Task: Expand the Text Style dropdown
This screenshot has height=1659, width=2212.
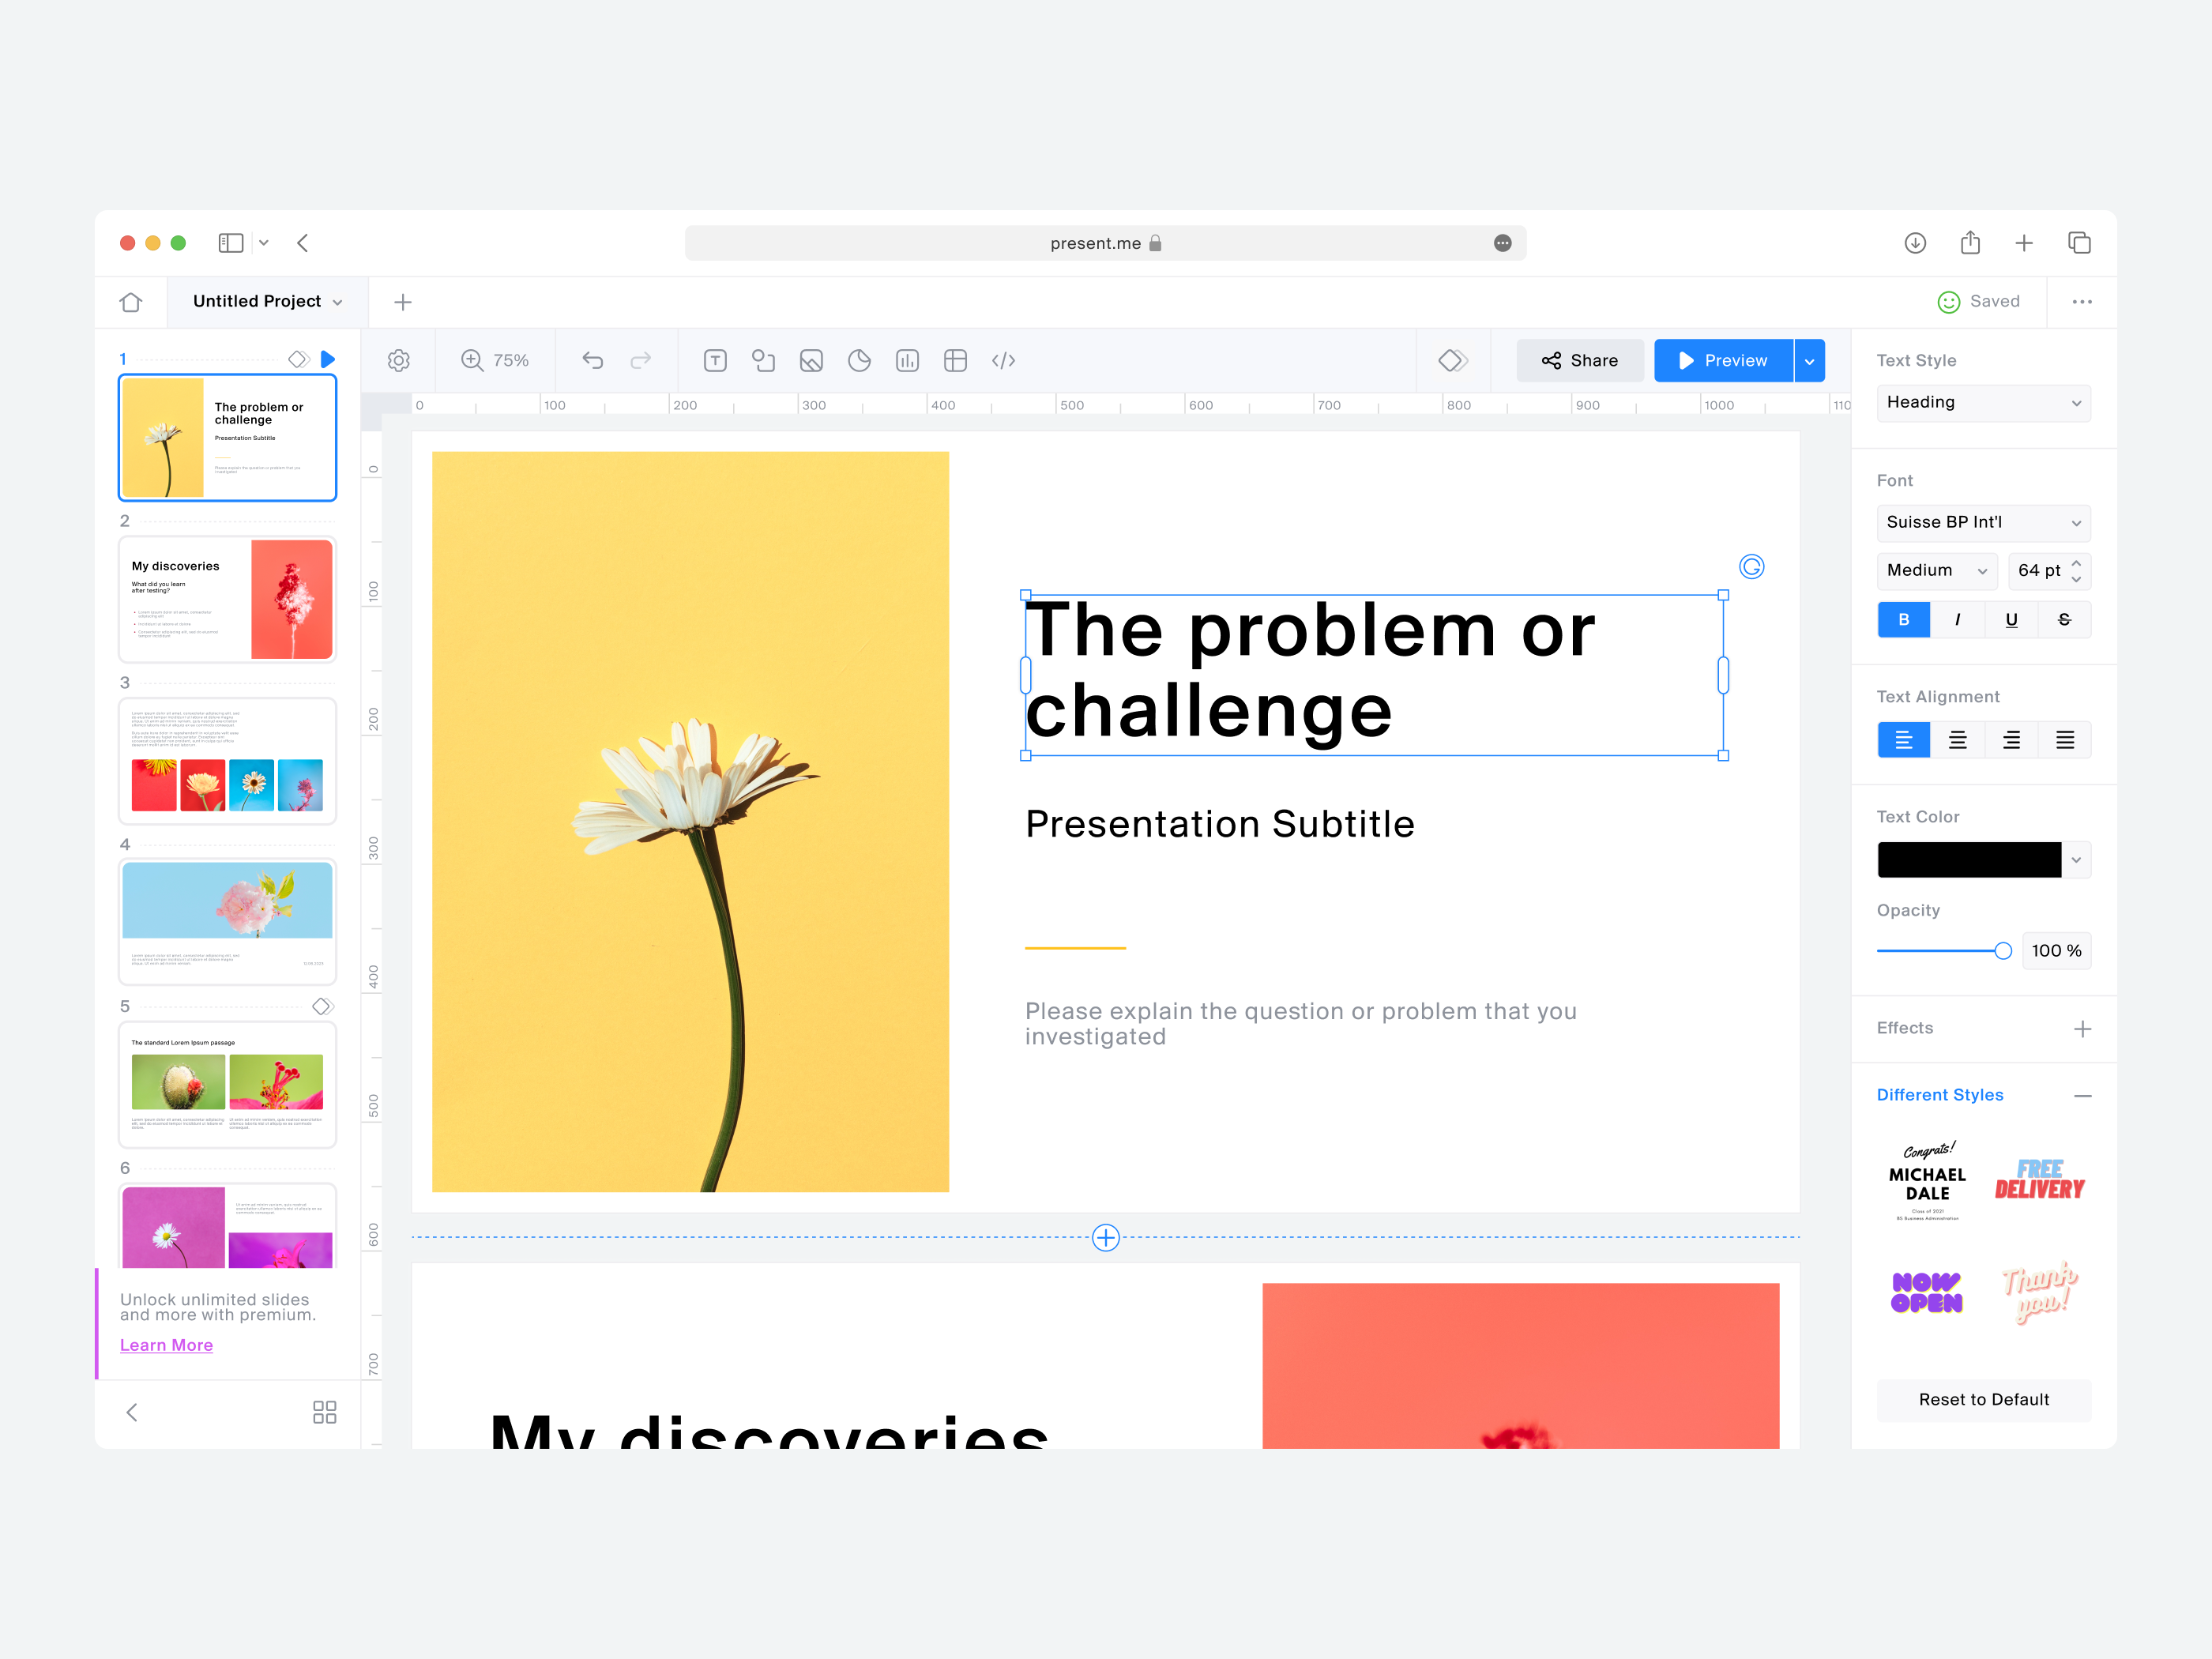Action: click(x=1984, y=404)
